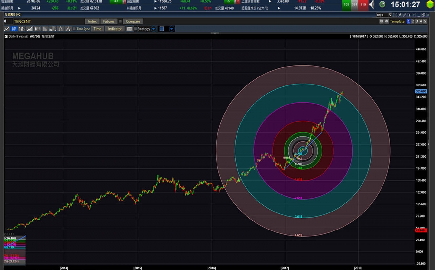Click the TENCENT stock name label
The height and width of the screenshot is (270, 435).
[23, 22]
